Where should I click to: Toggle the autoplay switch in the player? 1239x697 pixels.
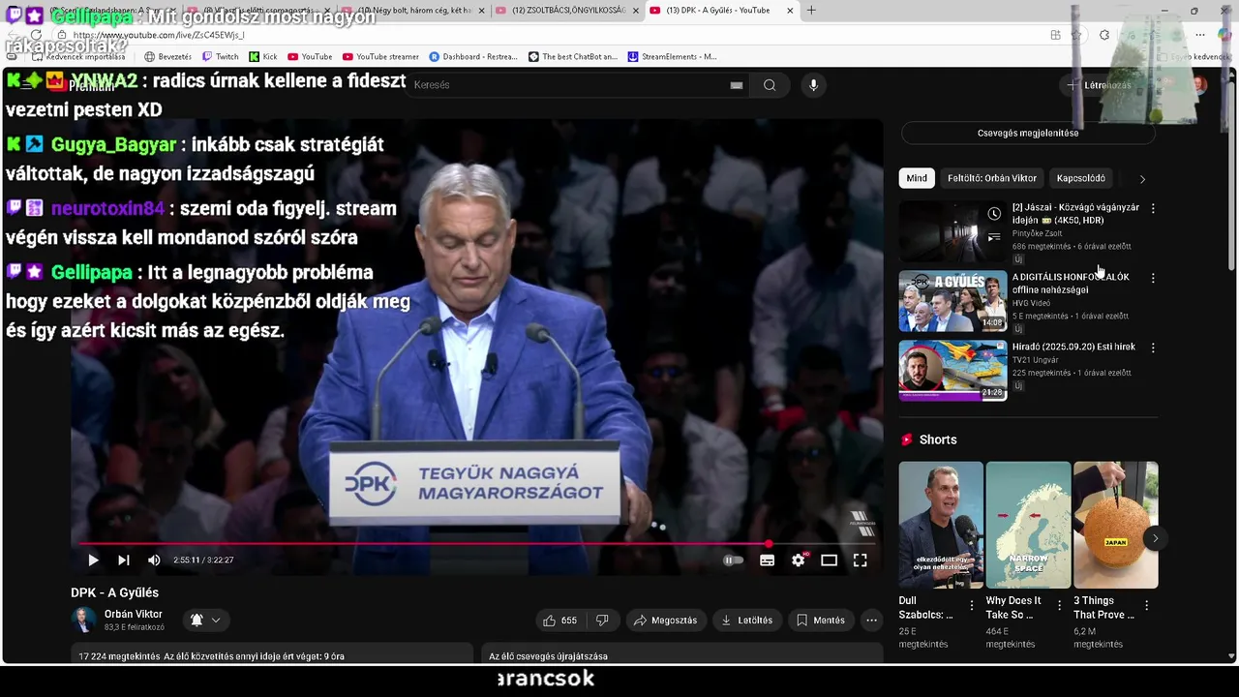coord(734,561)
